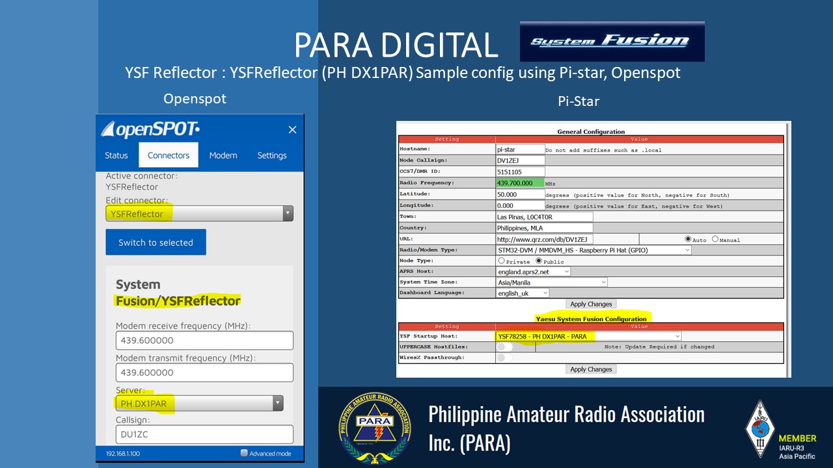Toggle UPPERCASE Hostfiles switch
This screenshot has width=833, height=468.
(504, 346)
